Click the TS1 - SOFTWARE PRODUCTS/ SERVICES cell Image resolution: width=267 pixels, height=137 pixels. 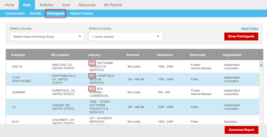(x=101, y=67)
